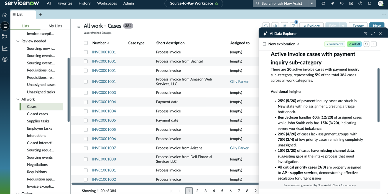
Task: Open the Home icon in left sidebar
Action: click(x=5, y=15)
